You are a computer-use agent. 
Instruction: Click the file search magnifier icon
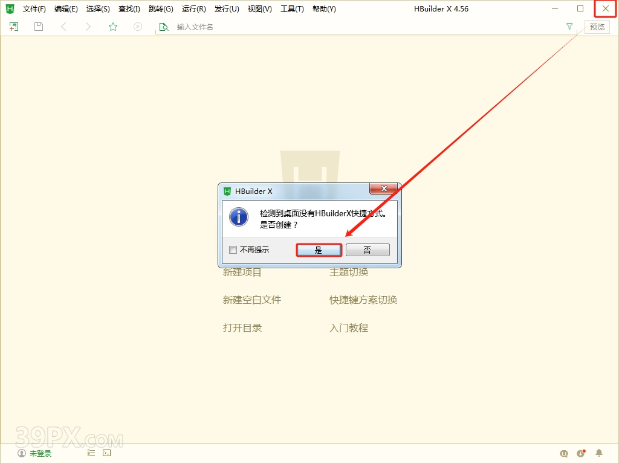point(163,27)
